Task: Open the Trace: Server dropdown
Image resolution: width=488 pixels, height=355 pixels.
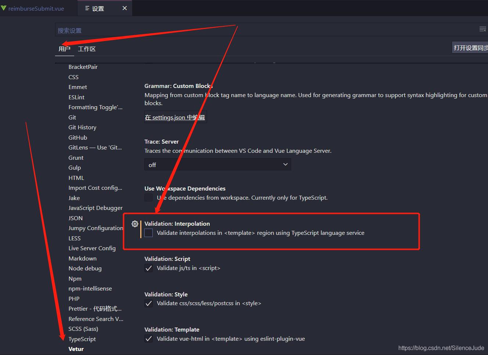Action: pos(217,165)
